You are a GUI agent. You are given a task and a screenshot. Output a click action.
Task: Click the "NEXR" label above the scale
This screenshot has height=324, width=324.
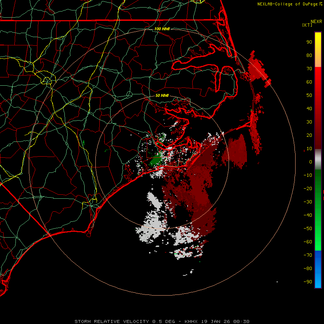316,22
